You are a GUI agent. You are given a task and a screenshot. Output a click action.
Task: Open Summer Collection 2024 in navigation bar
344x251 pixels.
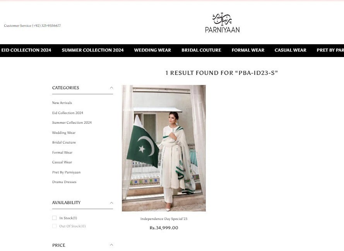pyautogui.click(x=92, y=50)
